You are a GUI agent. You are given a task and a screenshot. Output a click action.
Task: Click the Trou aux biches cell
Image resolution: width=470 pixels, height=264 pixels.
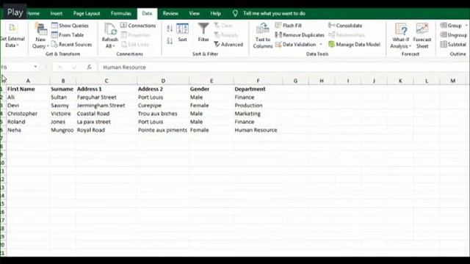click(163, 114)
